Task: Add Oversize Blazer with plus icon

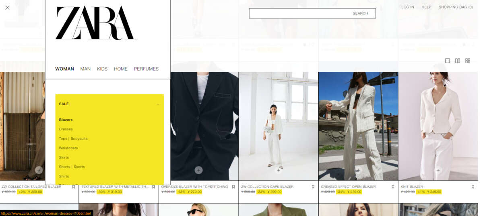Action: coord(198,170)
